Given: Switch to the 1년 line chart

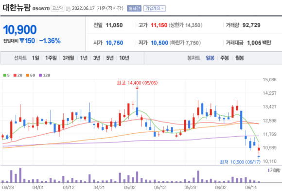Looking at the screenshot, I should [84, 58].
